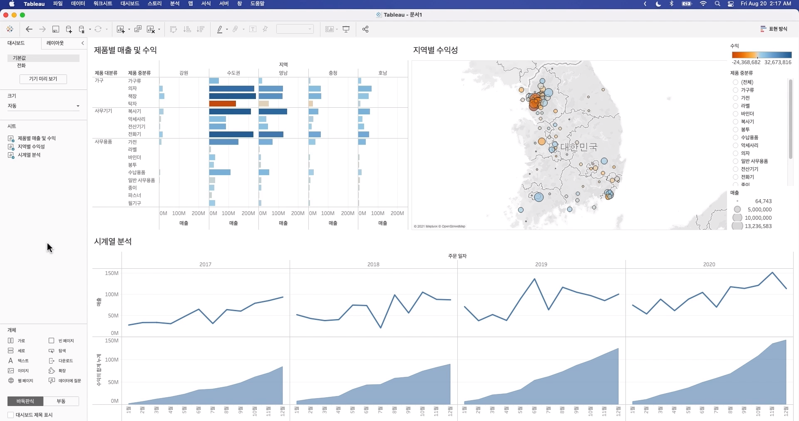Open the 서식 menu
The height and width of the screenshot is (421, 799).
point(206,4)
